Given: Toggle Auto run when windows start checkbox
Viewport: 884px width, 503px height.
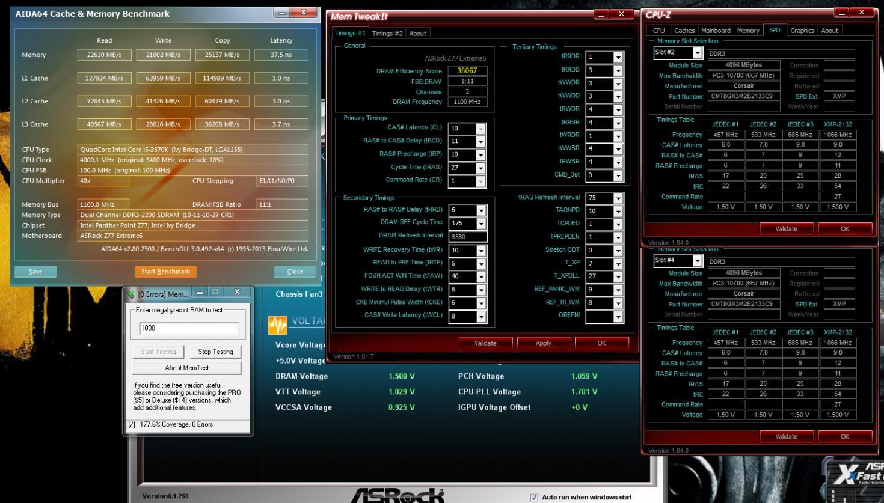Looking at the screenshot, I should tap(534, 498).
